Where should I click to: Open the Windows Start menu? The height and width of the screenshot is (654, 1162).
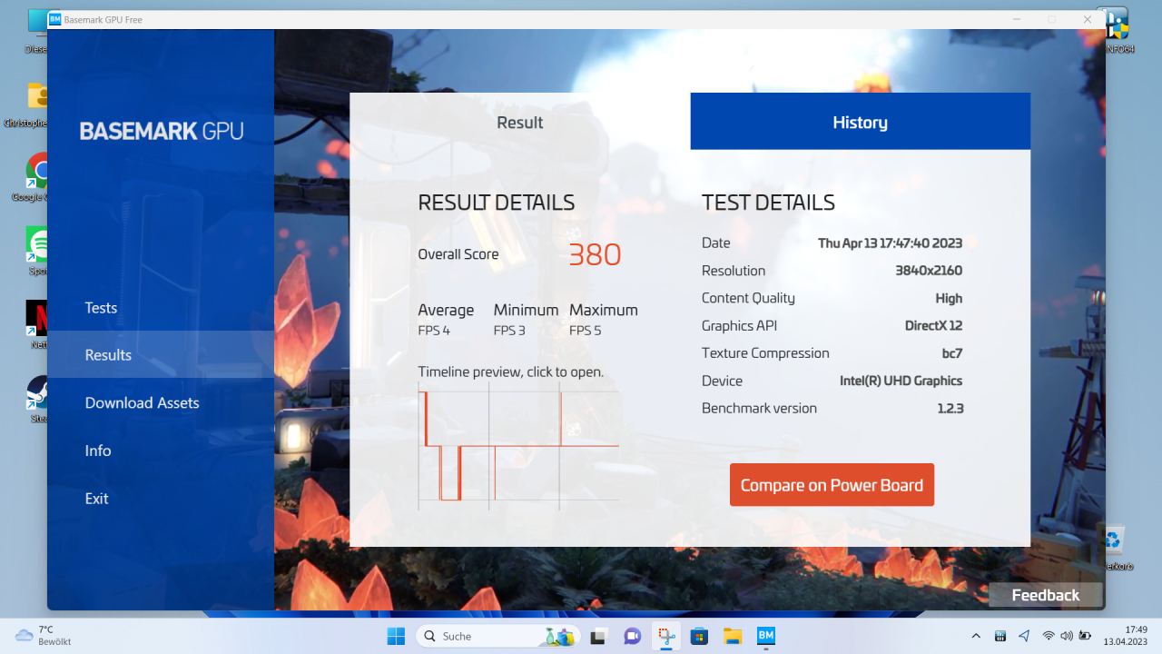coord(397,636)
